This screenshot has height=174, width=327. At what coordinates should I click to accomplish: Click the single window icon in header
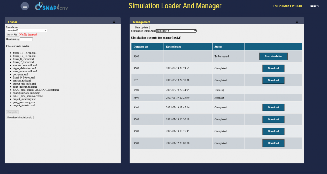pos(312,6)
